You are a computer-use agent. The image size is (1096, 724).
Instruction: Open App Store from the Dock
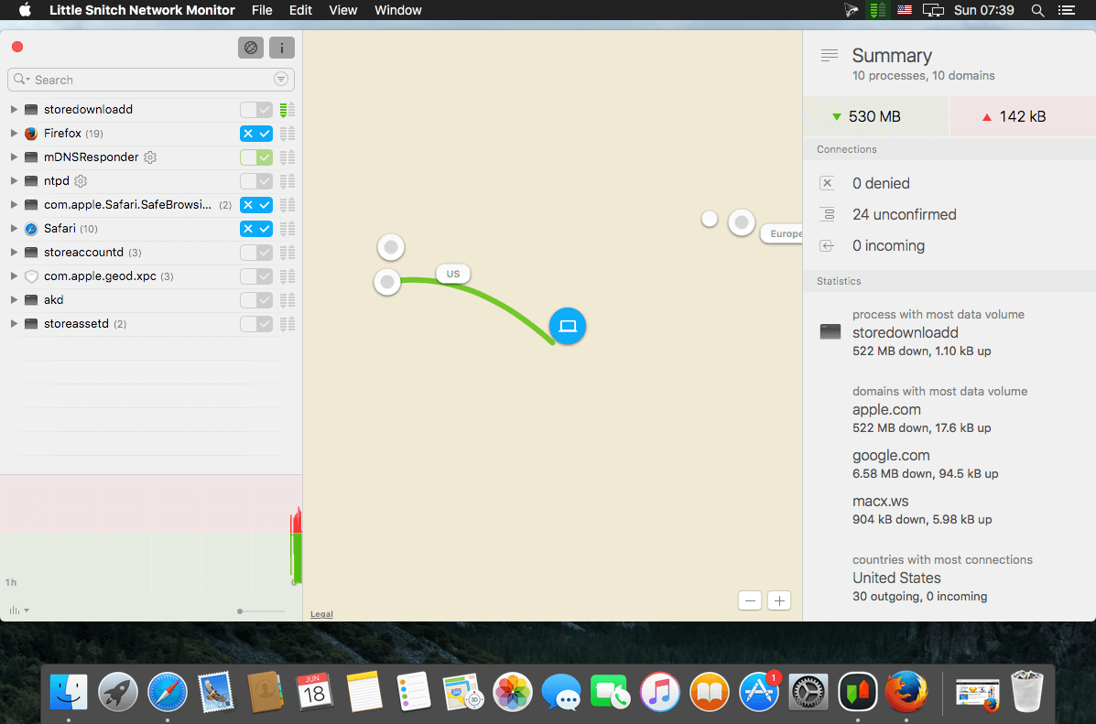759,692
